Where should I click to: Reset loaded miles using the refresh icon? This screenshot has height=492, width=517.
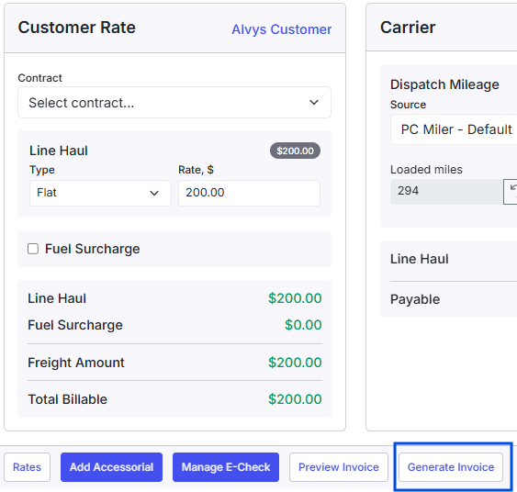[511, 192]
